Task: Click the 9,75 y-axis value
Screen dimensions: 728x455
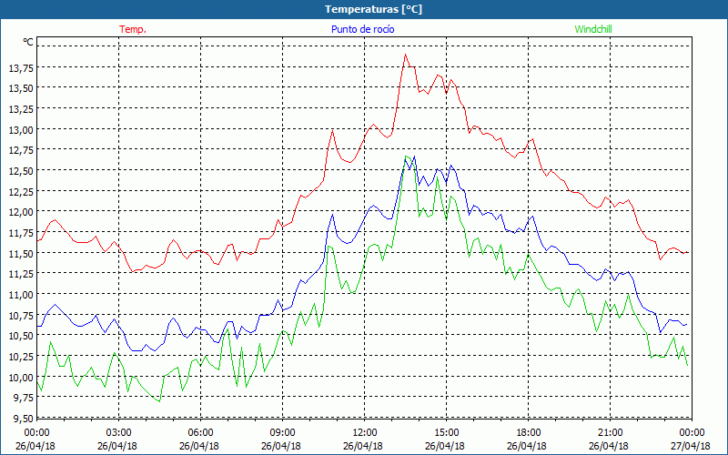Action: pyautogui.click(x=24, y=398)
